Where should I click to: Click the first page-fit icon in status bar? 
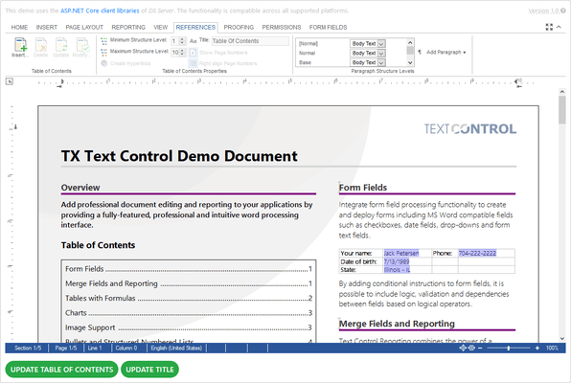463,348
